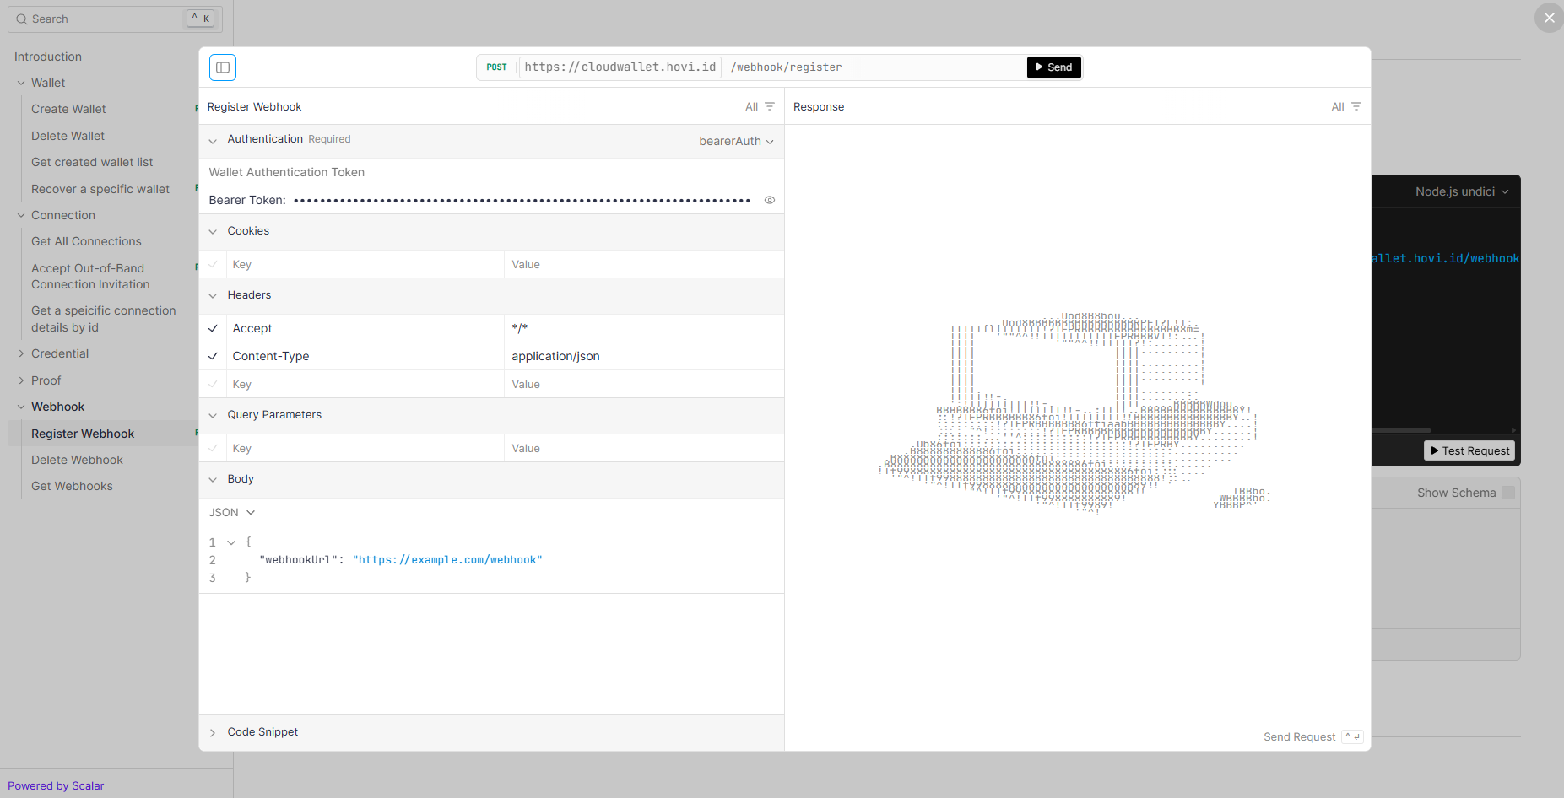
Task: Open the Powered by Scalar link
Action: point(56,785)
